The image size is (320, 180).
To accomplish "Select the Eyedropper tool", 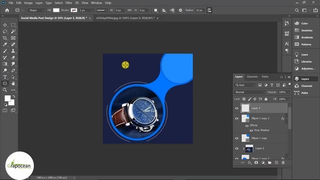I will click(x=5, y=44).
